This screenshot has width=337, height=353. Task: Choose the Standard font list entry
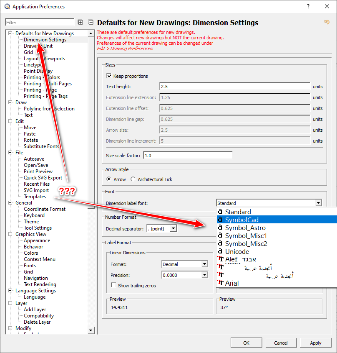click(x=277, y=212)
